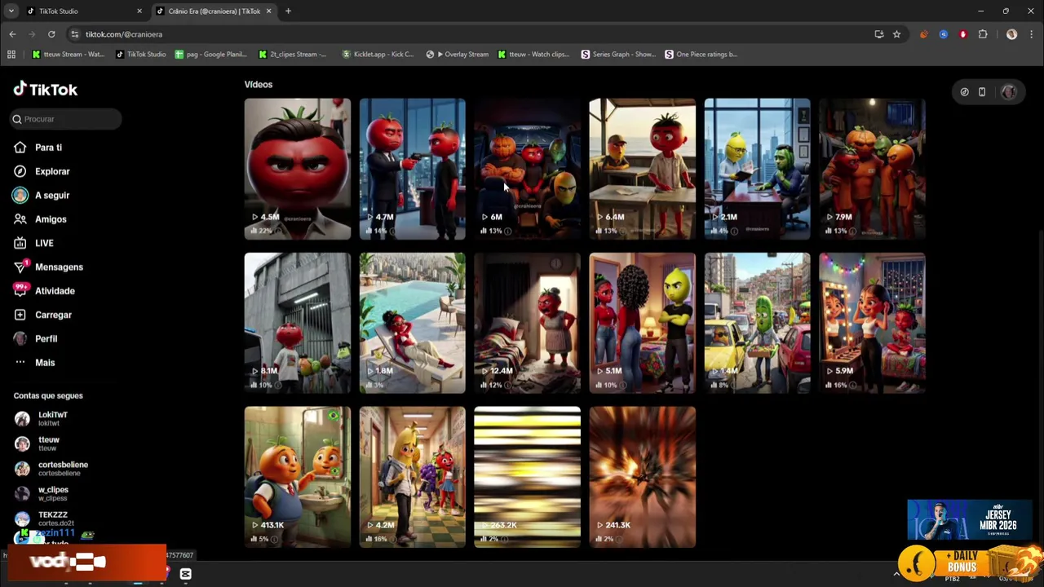Screen dimensions: 1044x587
Task: Open the Chrome apps grid in bookmarks bar
Action: tap(11, 55)
